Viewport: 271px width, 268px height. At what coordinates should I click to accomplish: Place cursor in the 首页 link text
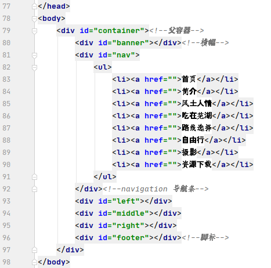coord(189,79)
